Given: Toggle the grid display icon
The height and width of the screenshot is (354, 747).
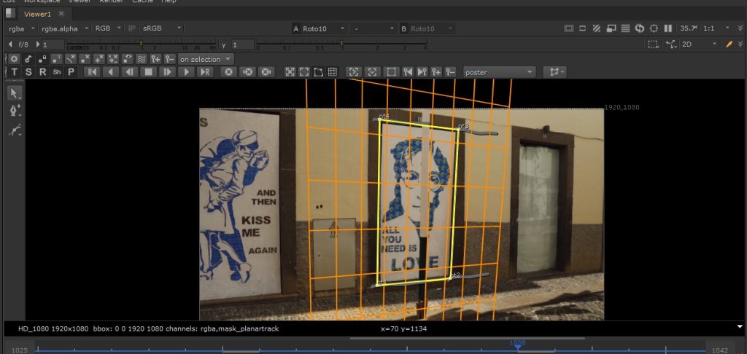Looking at the screenshot, I should (333, 72).
